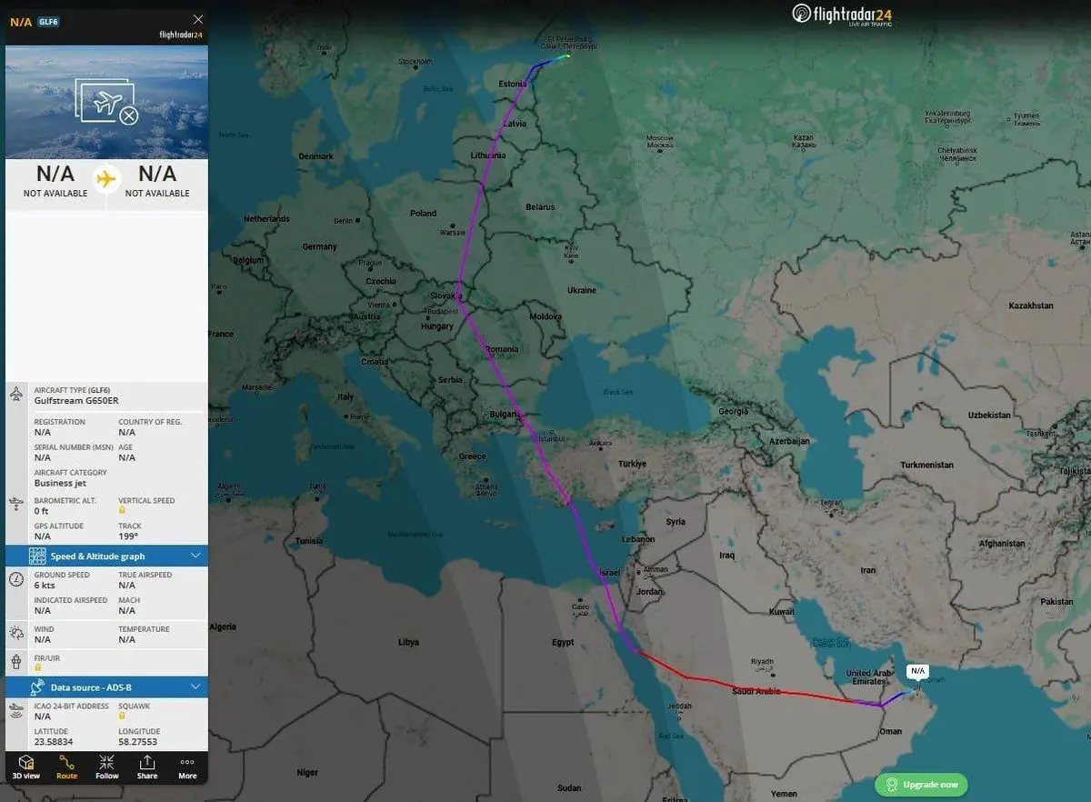
Task: Open the 3D view of the flight
Action: (25, 767)
